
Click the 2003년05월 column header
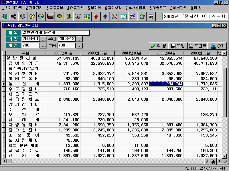pos(200,53)
